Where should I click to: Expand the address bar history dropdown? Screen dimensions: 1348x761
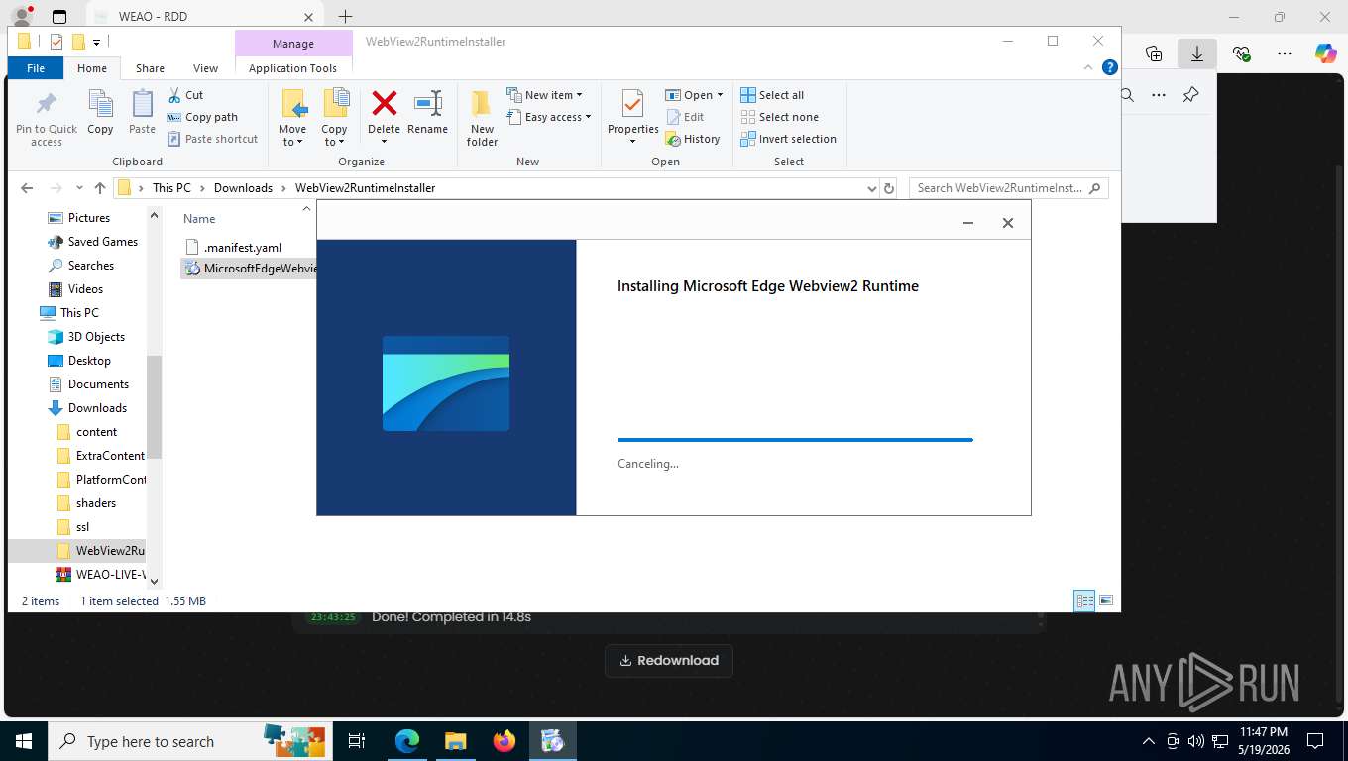pos(871,188)
